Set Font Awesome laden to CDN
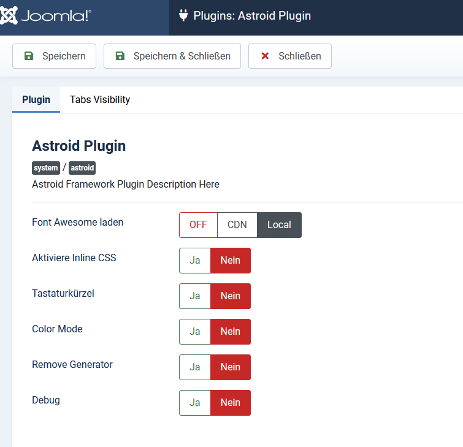 (x=237, y=224)
